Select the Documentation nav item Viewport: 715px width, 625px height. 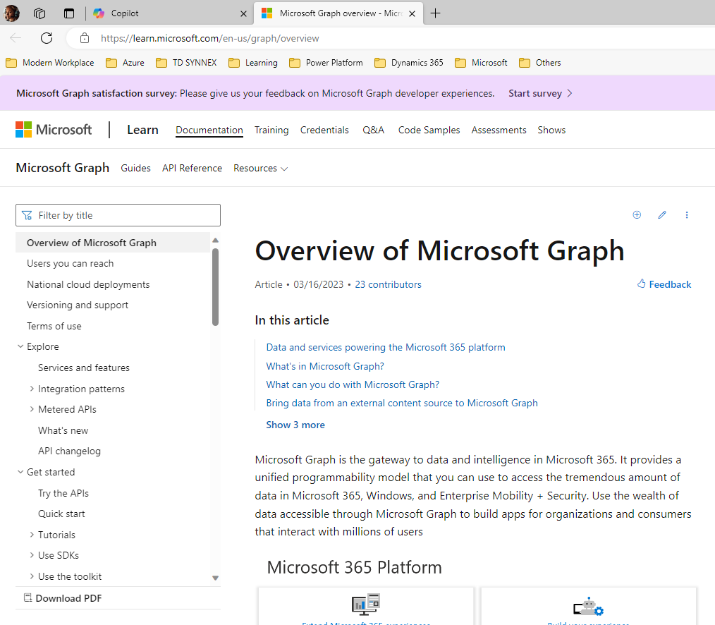[x=209, y=130]
